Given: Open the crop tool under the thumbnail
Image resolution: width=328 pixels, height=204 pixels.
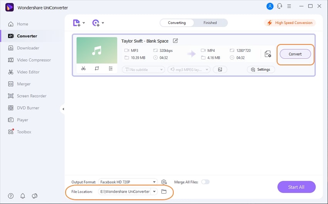Looking at the screenshot, I should pyautogui.click(x=97, y=68).
